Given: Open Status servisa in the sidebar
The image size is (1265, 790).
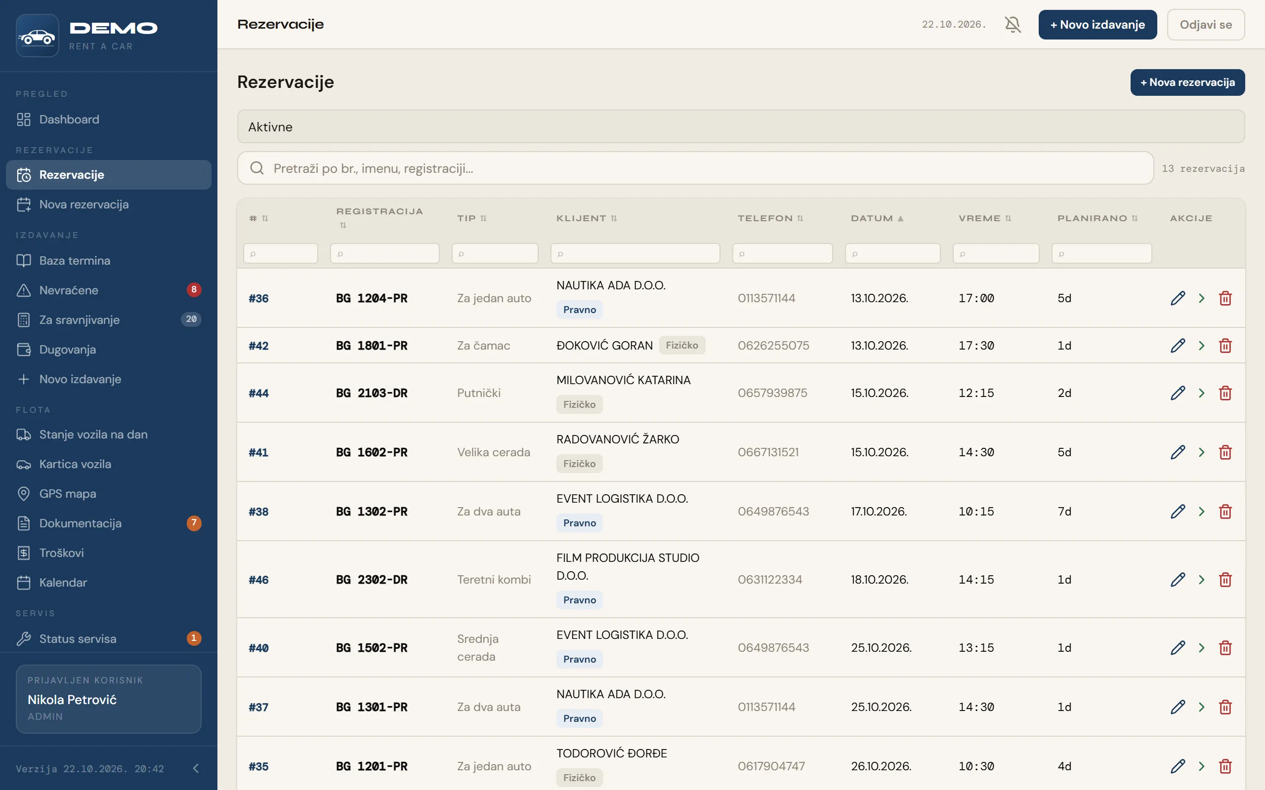Looking at the screenshot, I should tap(109, 638).
